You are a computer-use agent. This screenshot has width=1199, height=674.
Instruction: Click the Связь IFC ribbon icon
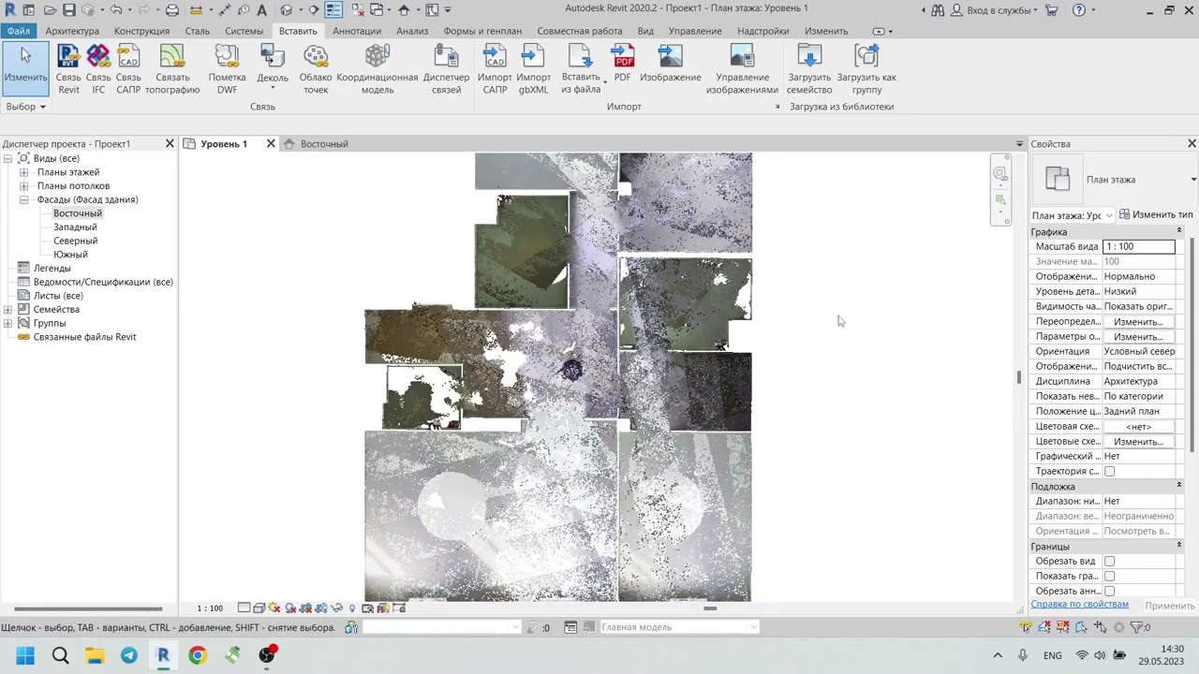coord(98,69)
